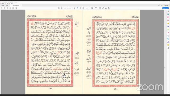The height and width of the screenshot is (96, 170).
Task: Go to previous page arrow
Action: click(59, 8)
